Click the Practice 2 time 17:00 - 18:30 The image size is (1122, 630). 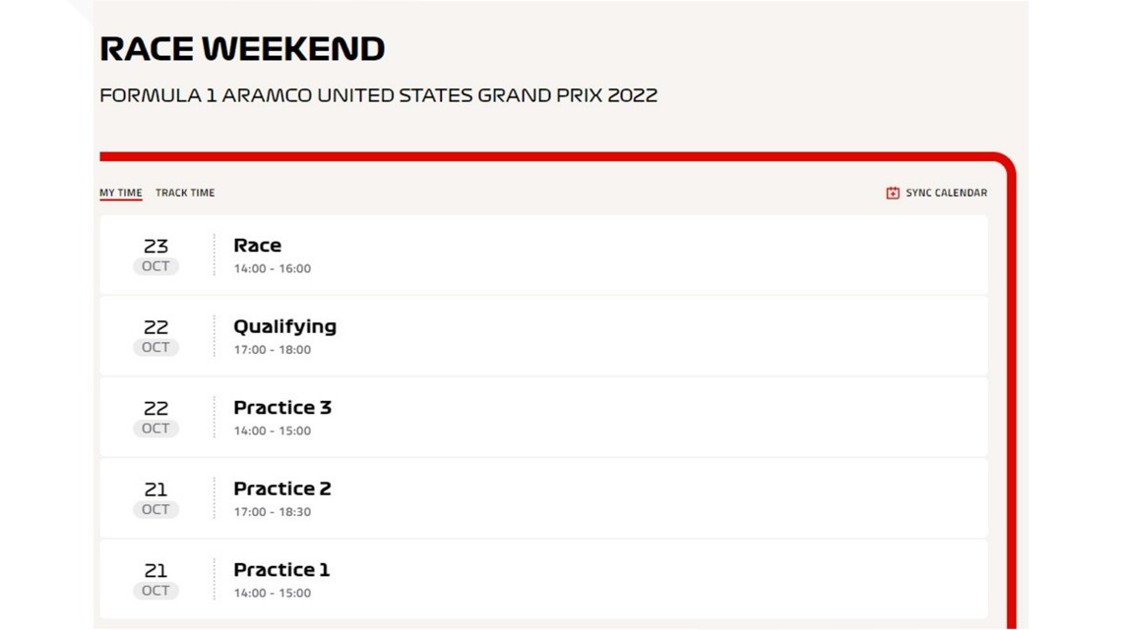pyautogui.click(x=272, y=512)
